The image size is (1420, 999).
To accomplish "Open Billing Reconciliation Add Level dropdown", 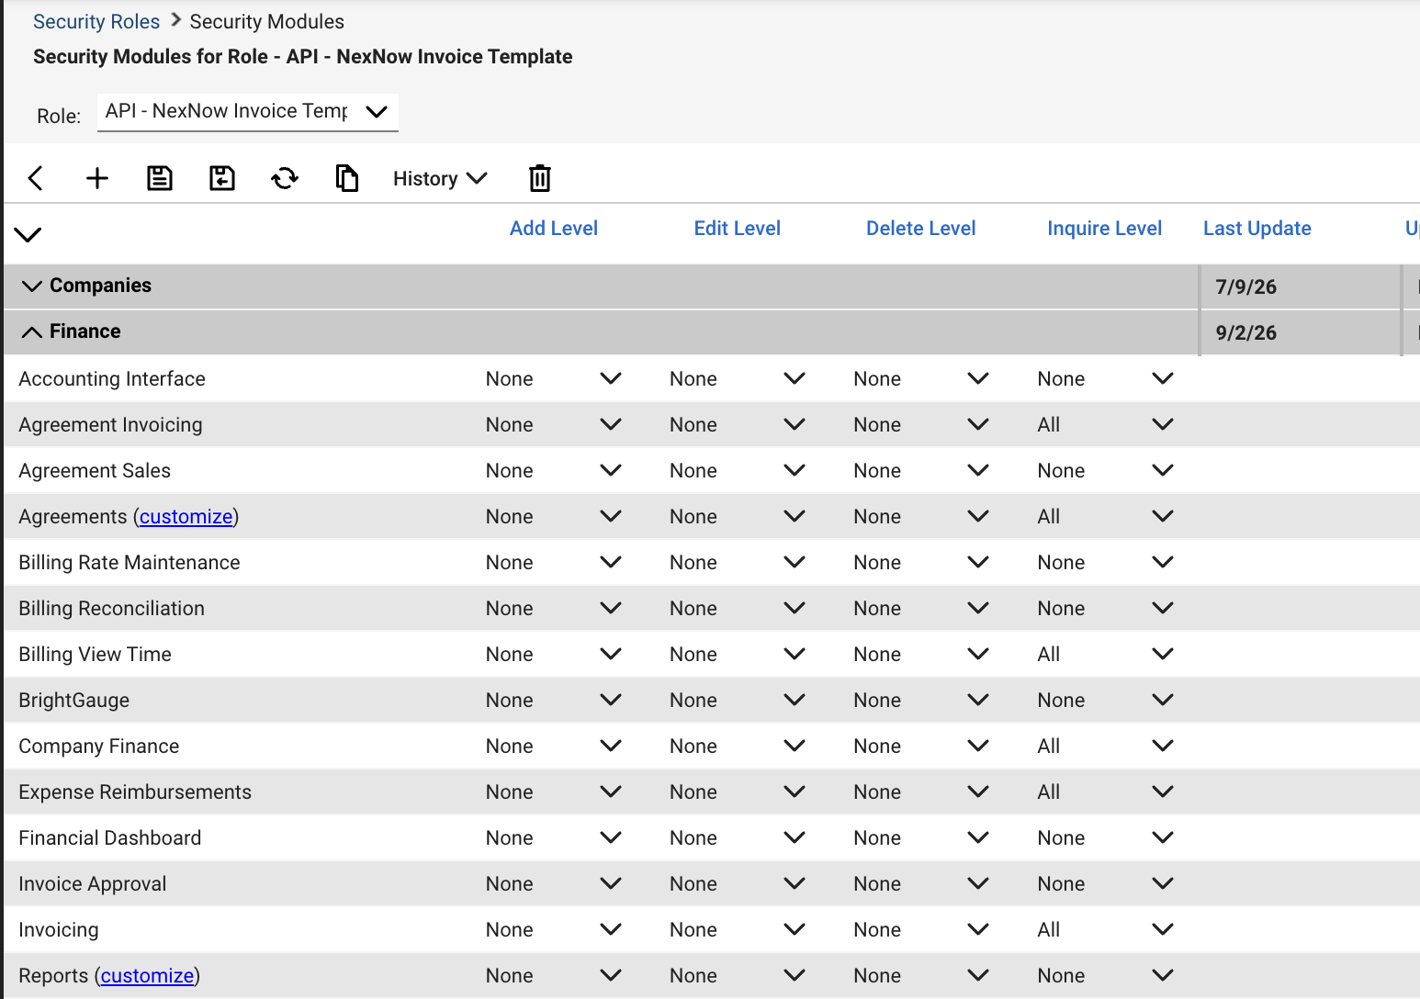I will [554, 608].
